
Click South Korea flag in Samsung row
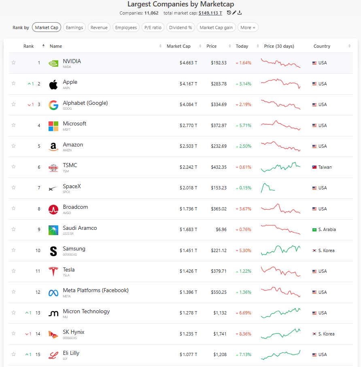[x=314, y=250]
